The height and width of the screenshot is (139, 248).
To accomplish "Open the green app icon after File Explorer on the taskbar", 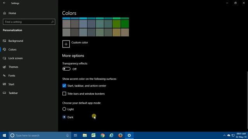I will pyautogui.click(x=93, y=136).
